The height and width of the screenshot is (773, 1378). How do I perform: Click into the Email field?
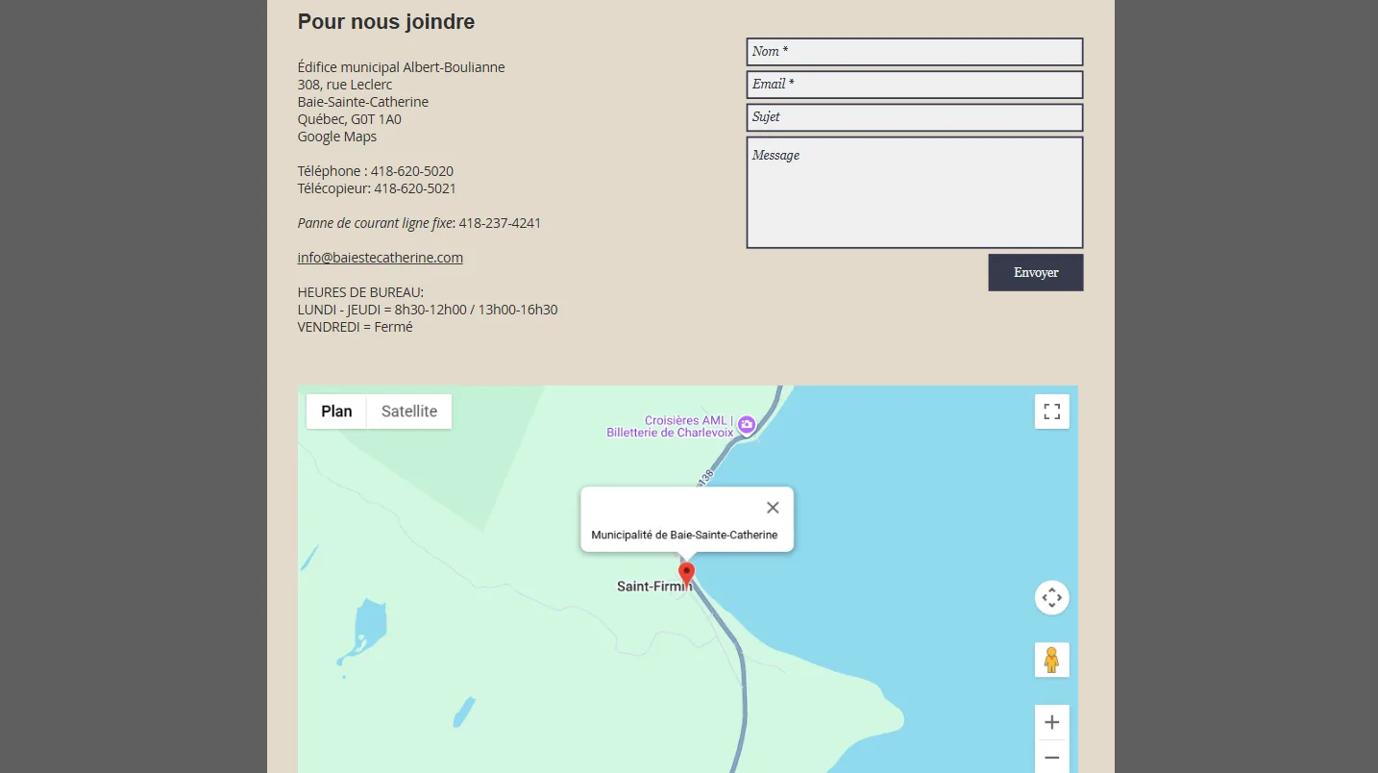[914, 85]
